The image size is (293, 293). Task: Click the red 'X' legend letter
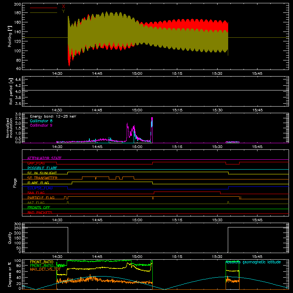pos(63,7)
